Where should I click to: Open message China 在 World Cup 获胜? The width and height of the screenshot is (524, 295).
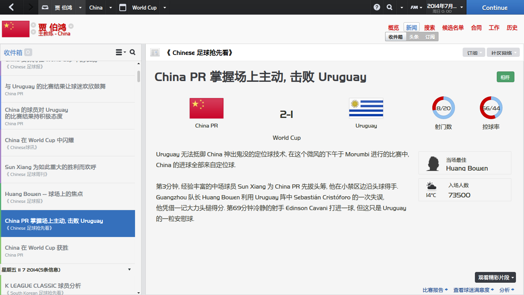point(68,250)
